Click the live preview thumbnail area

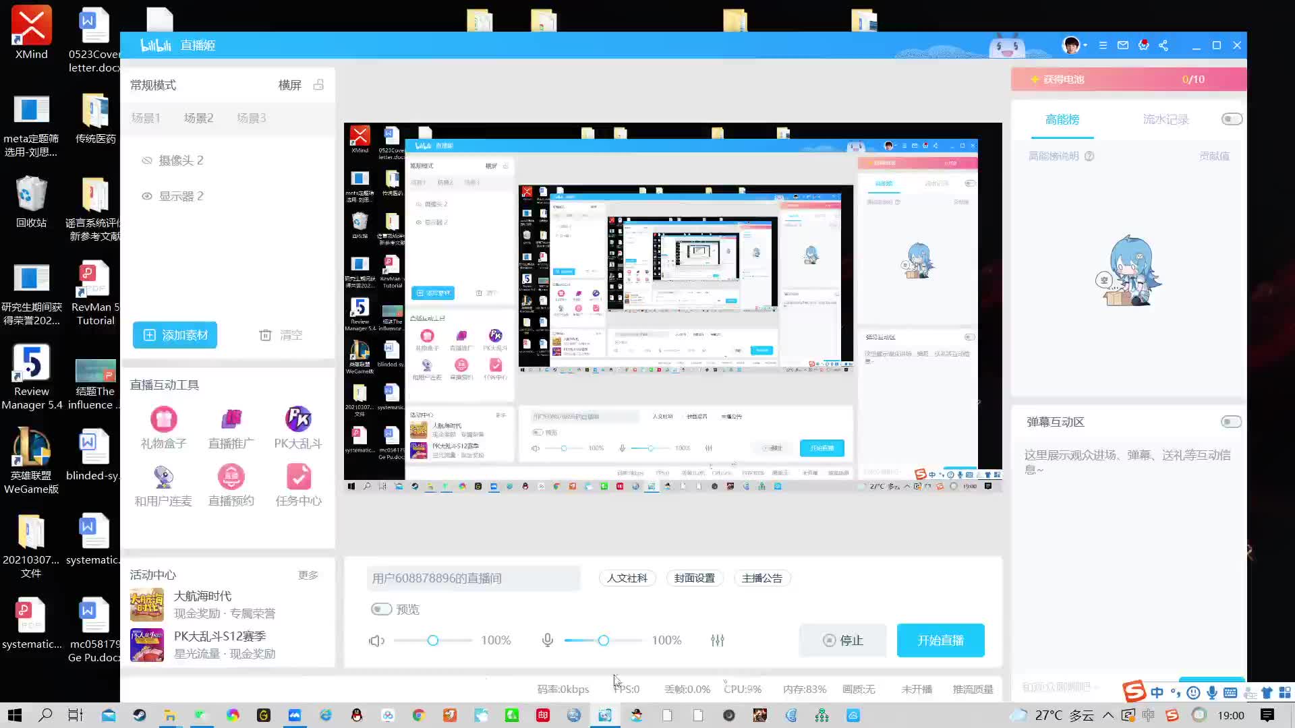coord(673,307)
